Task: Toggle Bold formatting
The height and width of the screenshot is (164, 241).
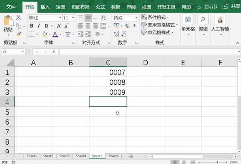Action: click(32, 26)
